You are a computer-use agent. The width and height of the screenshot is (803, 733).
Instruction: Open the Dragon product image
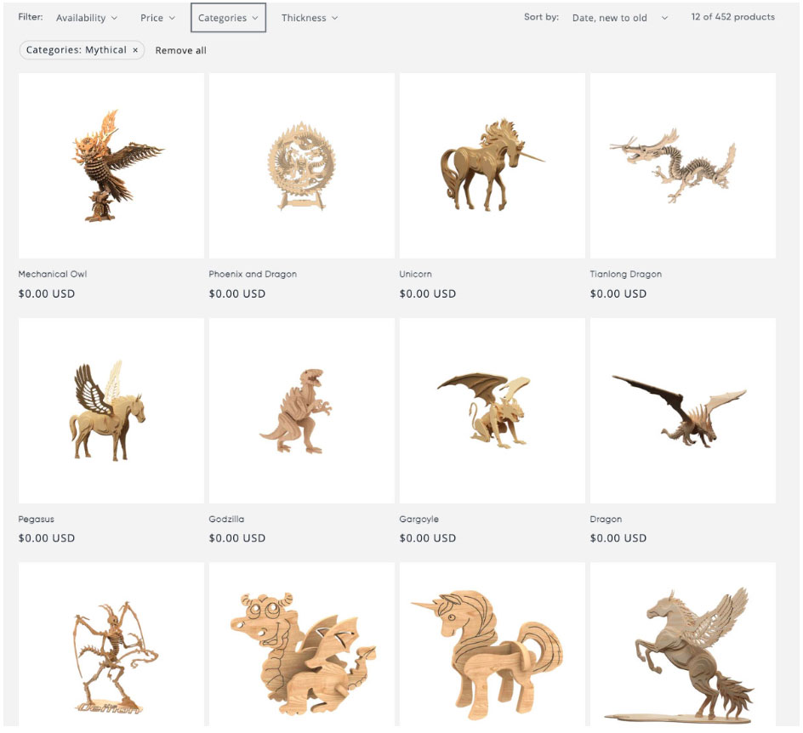[683, 411]
